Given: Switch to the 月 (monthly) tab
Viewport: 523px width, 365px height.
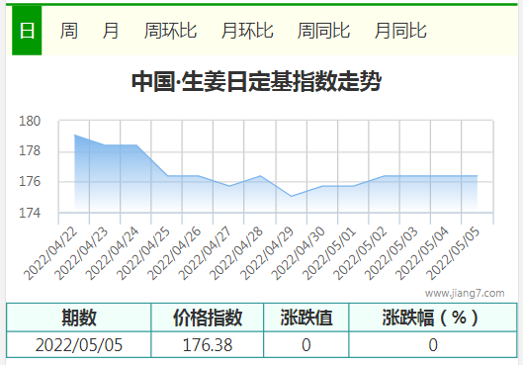Looking at the screenshot, I should (111, 31).
